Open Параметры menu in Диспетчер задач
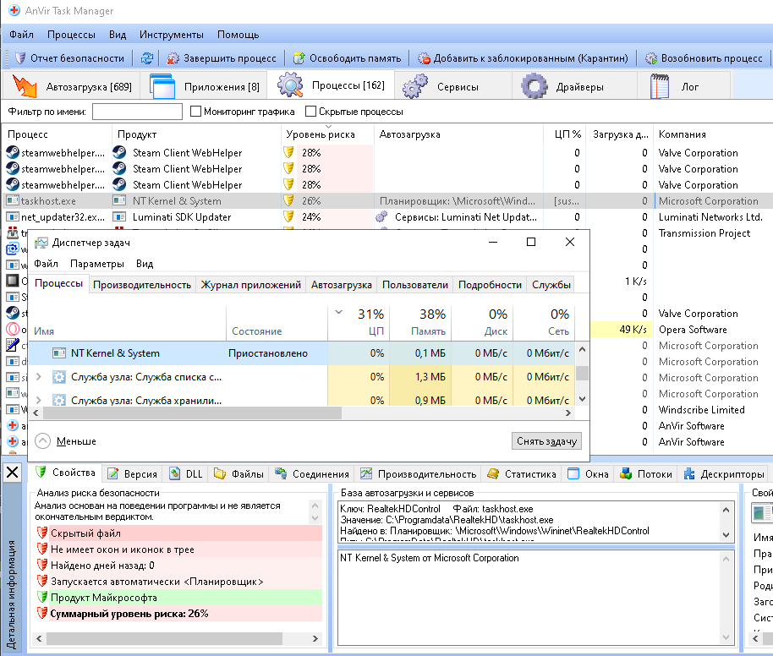This screenshot has width=773, height=656. coord(97,264)
